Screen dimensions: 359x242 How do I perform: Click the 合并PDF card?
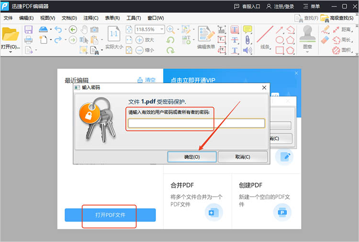click(x=198, y=201)
